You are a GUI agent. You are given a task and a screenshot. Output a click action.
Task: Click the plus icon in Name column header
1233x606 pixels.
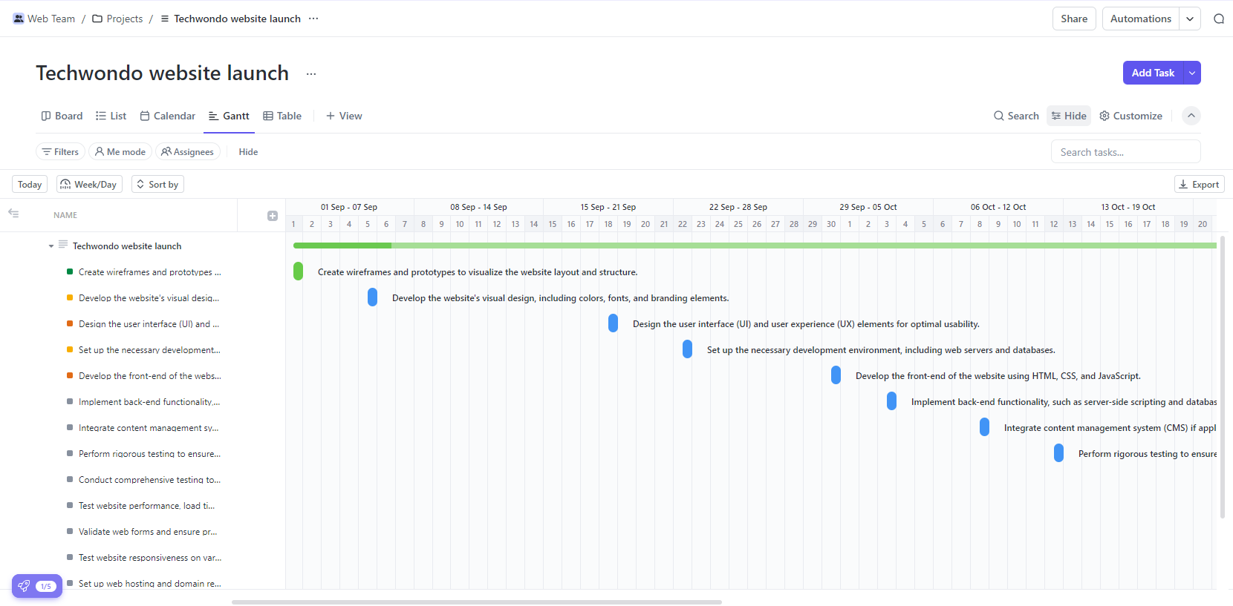pyautogui.click(x=273, y=216)
